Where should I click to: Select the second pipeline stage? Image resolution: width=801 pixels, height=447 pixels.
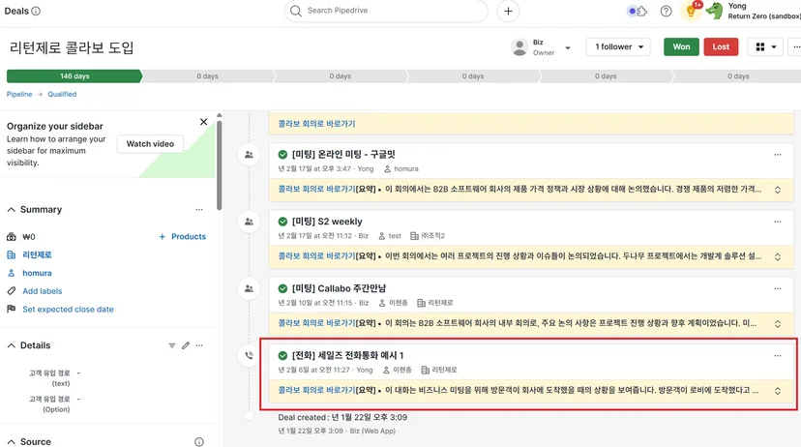click(207, 76)
